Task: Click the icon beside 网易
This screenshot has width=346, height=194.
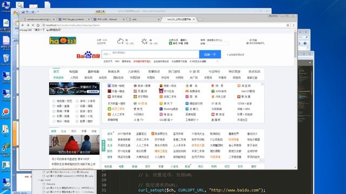Action: (x=212, y=86)
